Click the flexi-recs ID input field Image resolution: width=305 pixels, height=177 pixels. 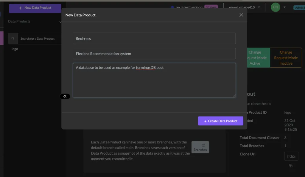point(154,38)
